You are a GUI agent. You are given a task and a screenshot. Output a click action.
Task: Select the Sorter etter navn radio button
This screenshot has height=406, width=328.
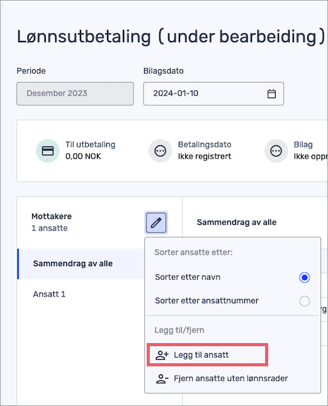[x=305, y=278]
